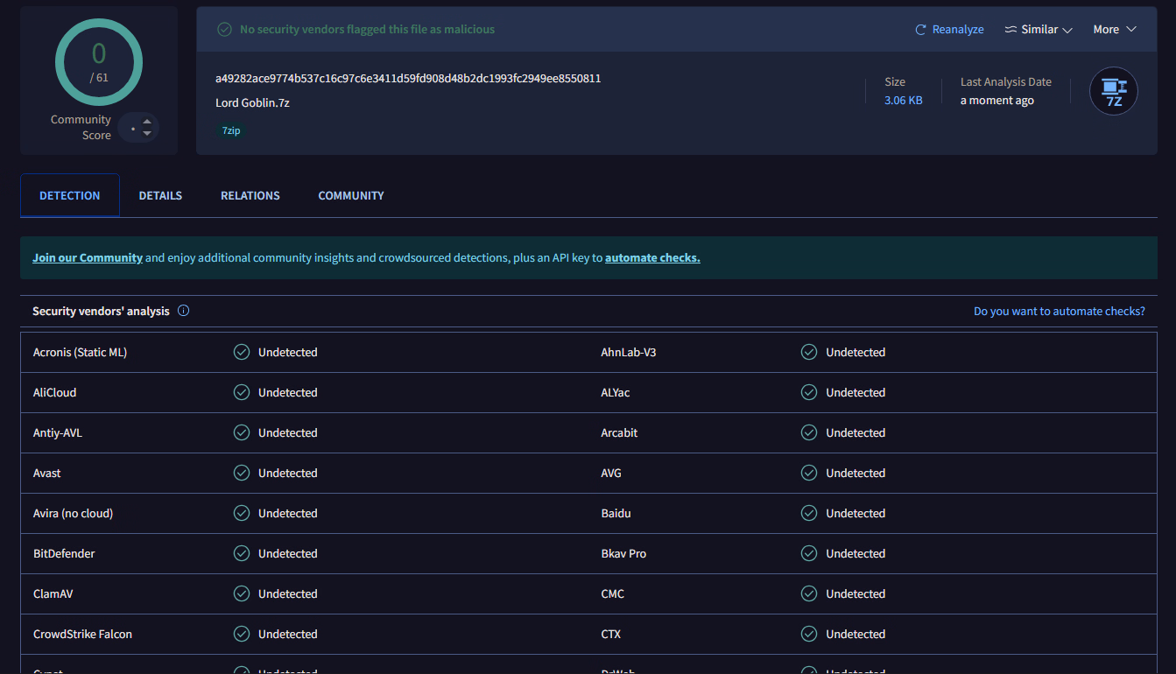Open the More dropdown menu
Image resolution: width=1176 pixels, height=674 pixels.
pyautogui.click(x=1114, y=30)
